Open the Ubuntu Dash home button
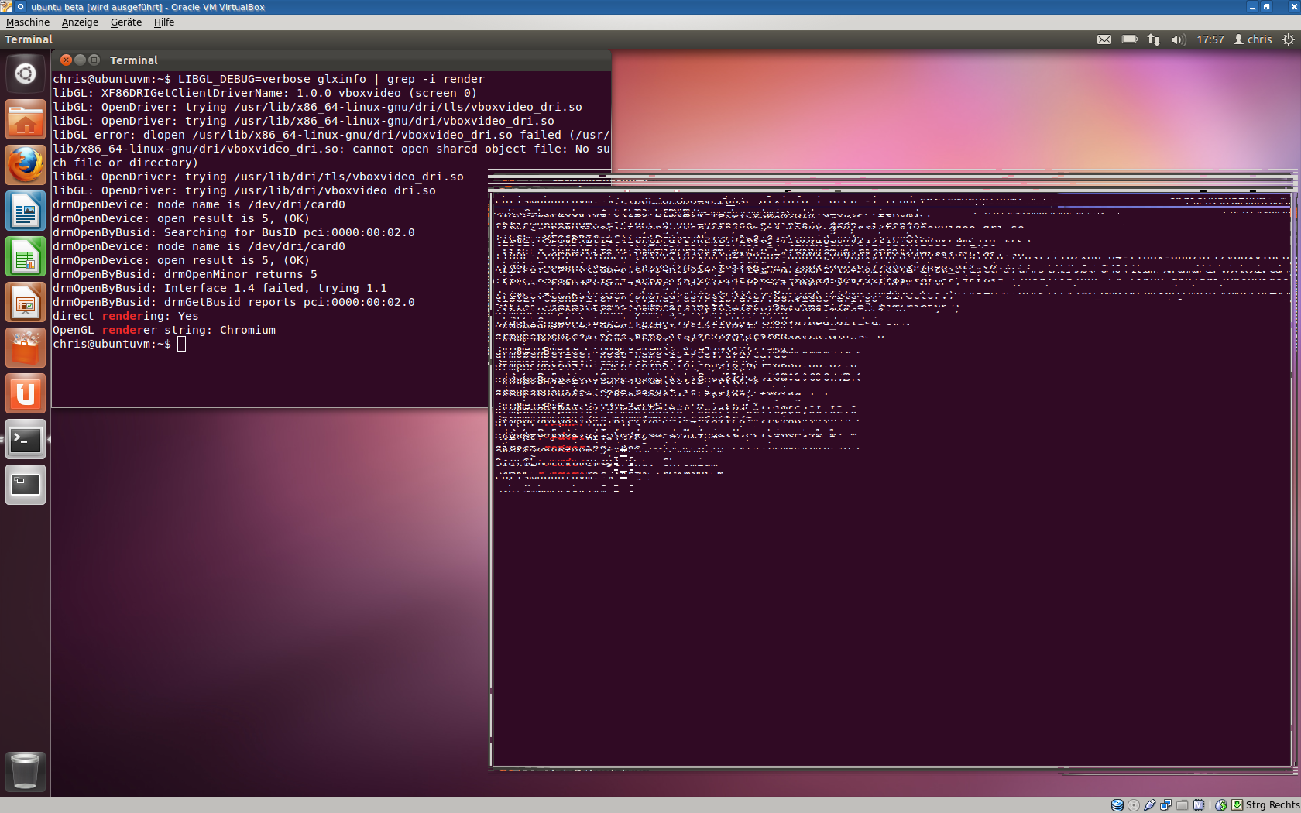This screenshot has height=813, width=1301. (25, 74)
